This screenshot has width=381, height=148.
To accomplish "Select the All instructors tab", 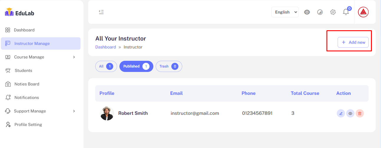I will pyautogui.click(x=106, y=66).
